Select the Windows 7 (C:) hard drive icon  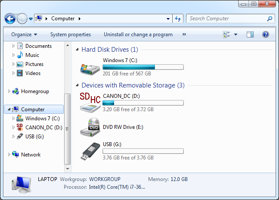90,69
